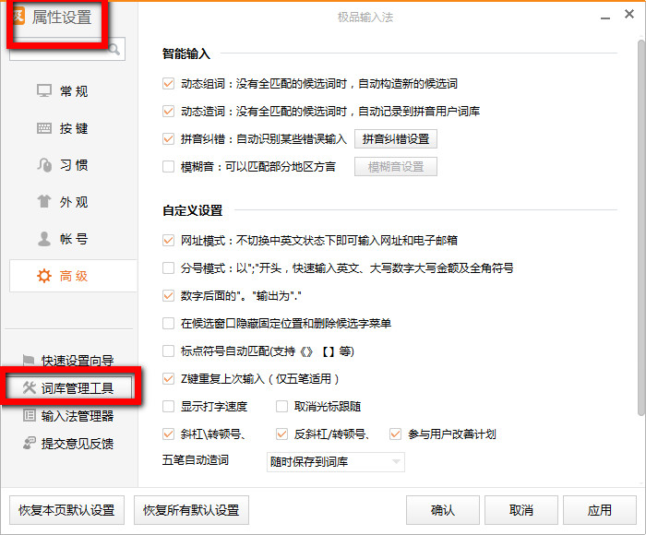Open 输入法管理器 from sidebar
646x535 pixels.
77,416
